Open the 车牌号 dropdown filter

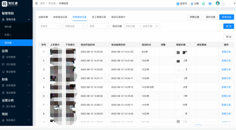[49, 26]
